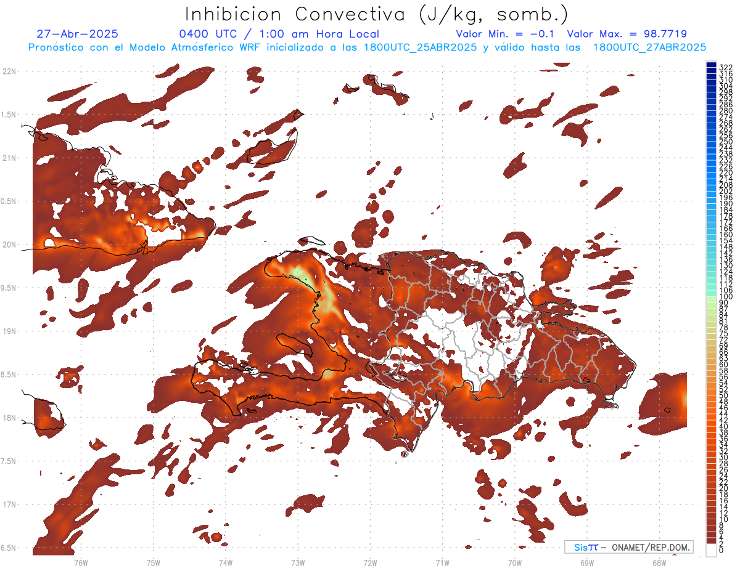Click the "Valor Max. = 98.7719" text
This screenshot has height=571, width=740.
pyautogui.click(x=627, y=34)
